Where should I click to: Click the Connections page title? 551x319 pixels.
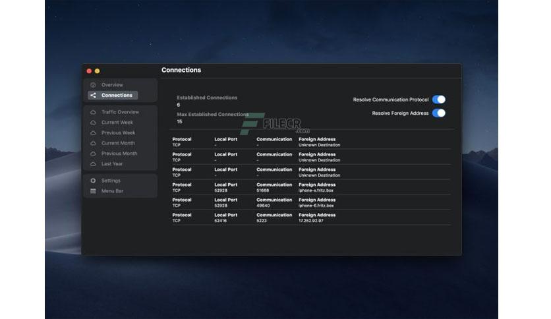(x=181, y=70)
